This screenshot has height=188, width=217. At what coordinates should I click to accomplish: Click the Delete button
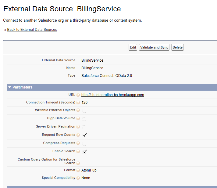click(x=177, y=47)
